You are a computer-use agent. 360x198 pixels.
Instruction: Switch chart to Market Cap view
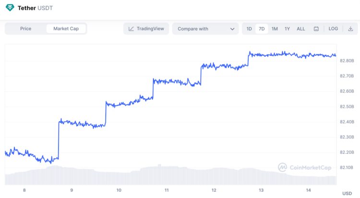(66, 29)
